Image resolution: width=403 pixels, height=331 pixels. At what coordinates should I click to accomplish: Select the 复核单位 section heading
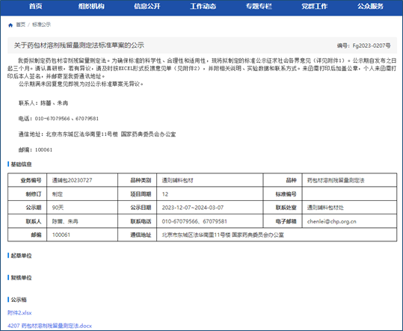(21, 278)
